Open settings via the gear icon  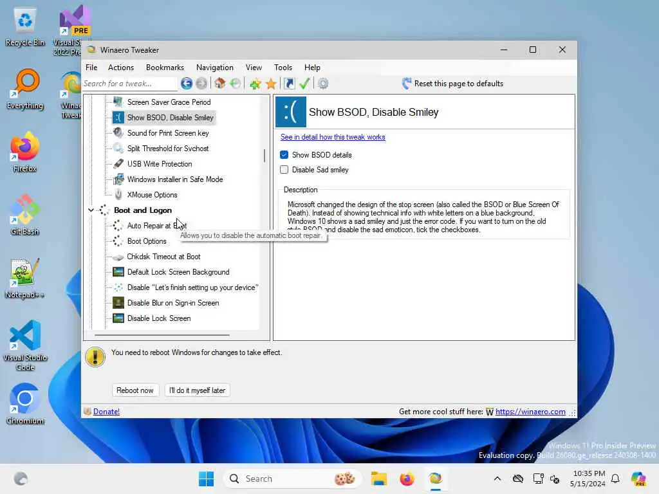click(x=323, y=84)
